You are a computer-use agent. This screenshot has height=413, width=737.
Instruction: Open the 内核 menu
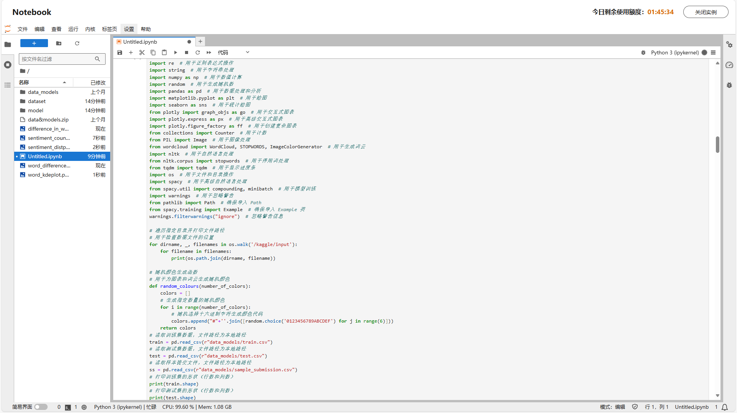[x=90, y=29]
